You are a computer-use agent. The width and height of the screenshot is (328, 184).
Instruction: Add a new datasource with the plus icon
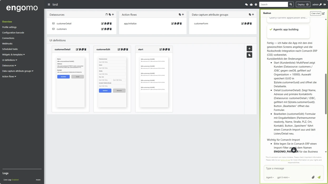point(113,14)
